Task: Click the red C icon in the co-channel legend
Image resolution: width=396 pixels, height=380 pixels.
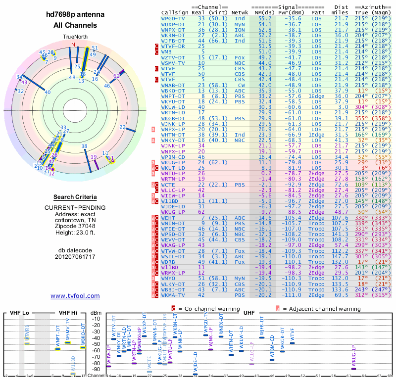Action: click(173, 309)
